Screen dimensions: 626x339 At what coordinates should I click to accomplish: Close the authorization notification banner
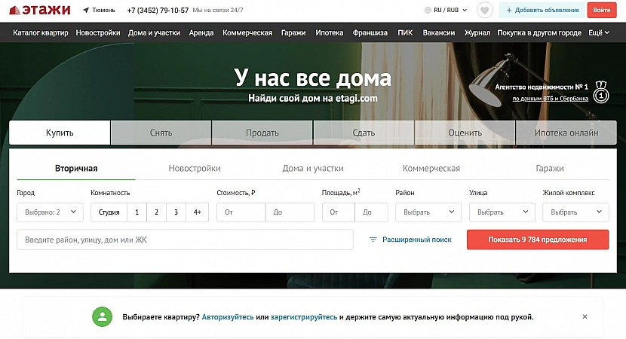(x=585, y=316)
